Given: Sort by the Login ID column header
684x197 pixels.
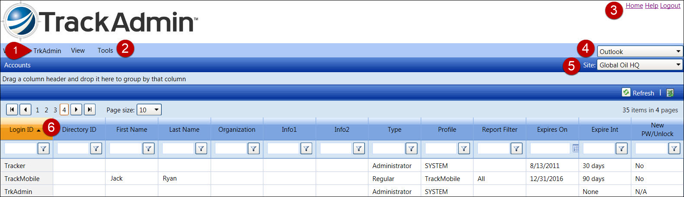Looking at the screenshot, I should (26, 129).
